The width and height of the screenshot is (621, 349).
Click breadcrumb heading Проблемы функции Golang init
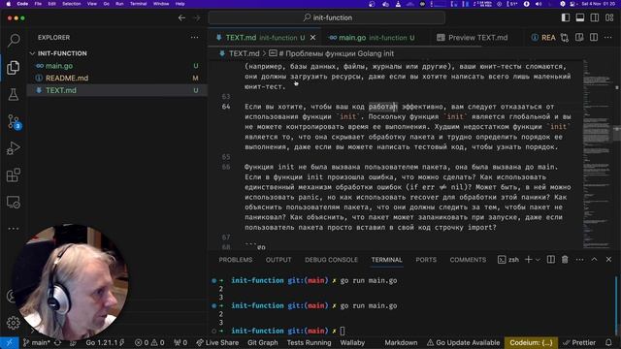click(336, 53)
